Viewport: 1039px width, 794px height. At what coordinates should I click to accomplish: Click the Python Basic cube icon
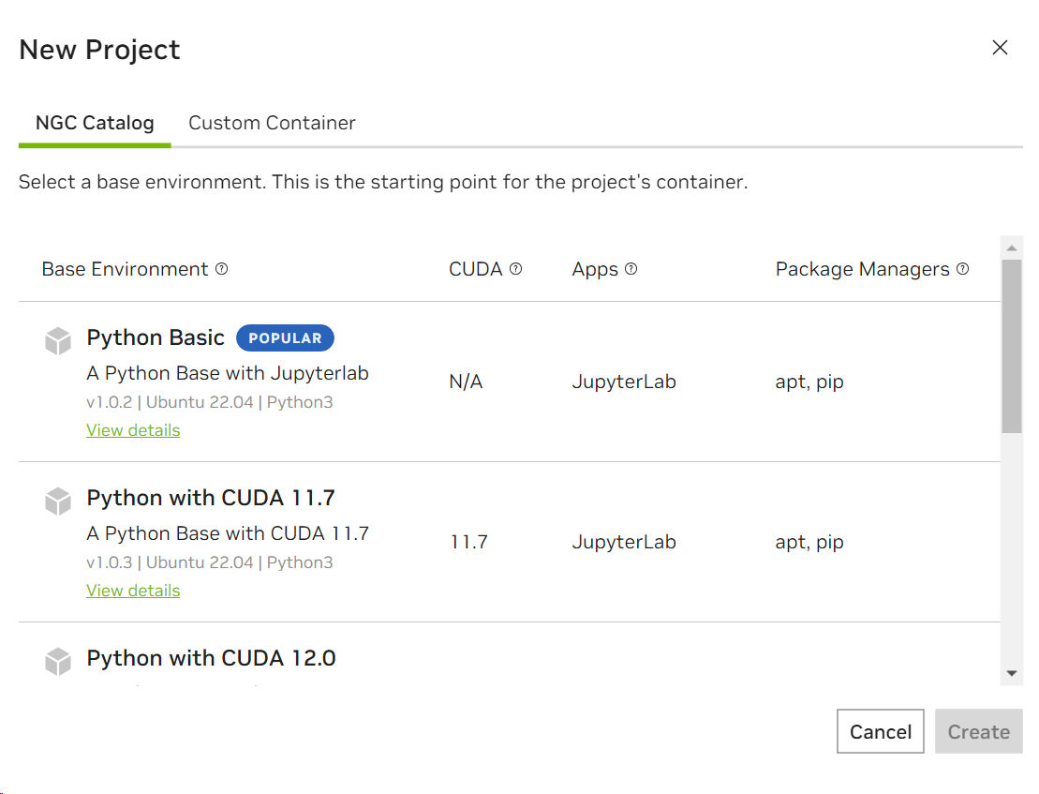pos(58,341)
